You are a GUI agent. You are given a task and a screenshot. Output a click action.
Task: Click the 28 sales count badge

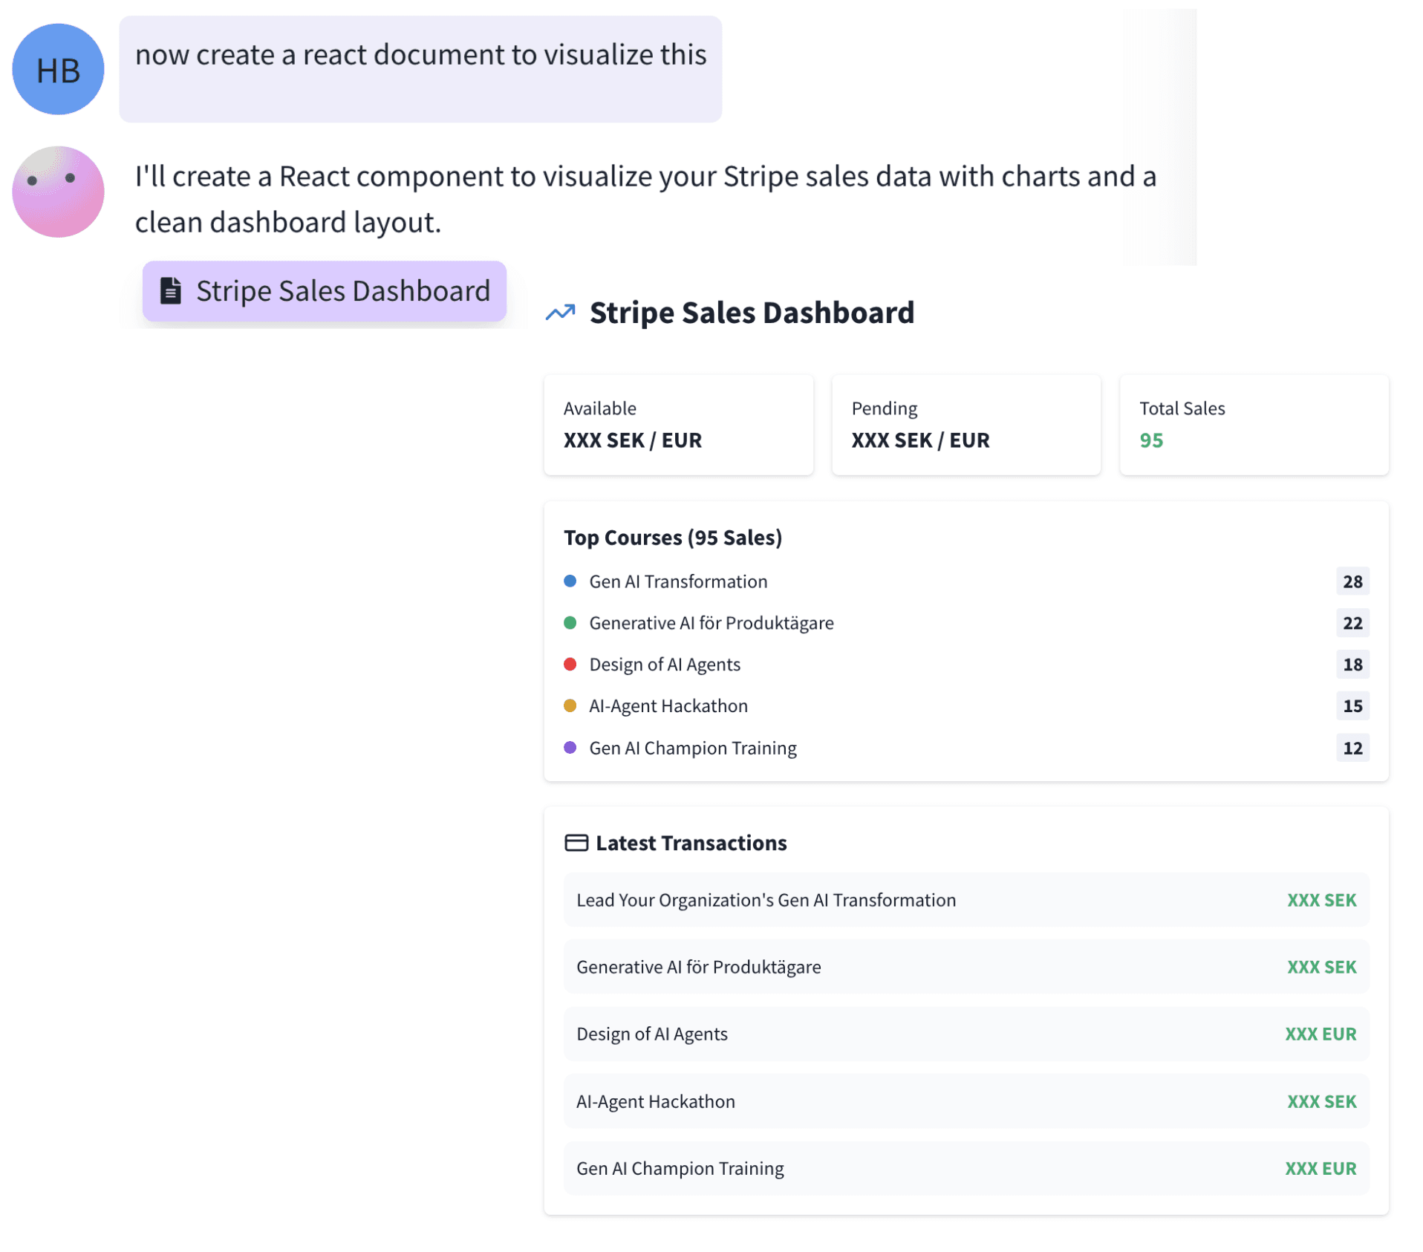[1352, 581]
